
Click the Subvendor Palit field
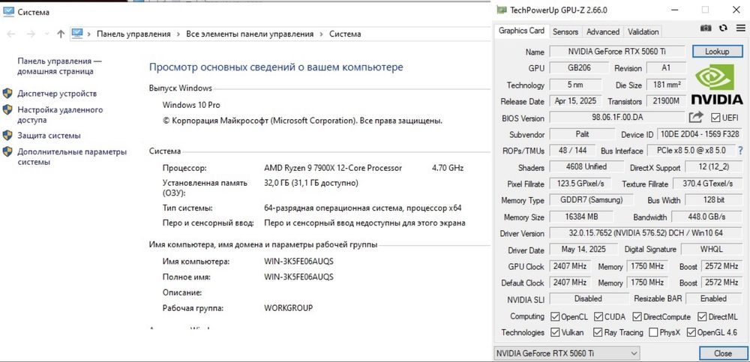point(581,134)
